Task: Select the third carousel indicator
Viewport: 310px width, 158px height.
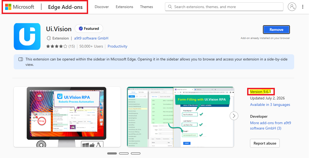Action: coord(136,153)
